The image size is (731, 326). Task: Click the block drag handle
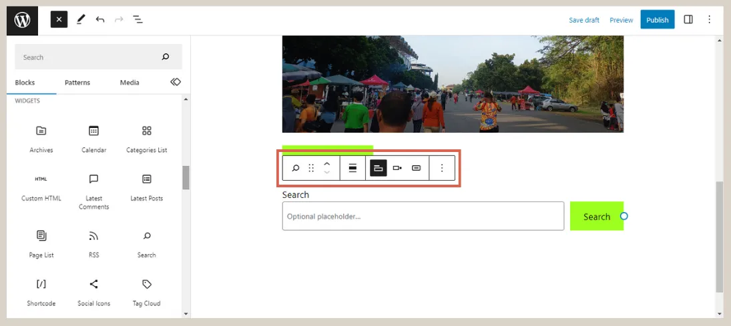(311, 168)
